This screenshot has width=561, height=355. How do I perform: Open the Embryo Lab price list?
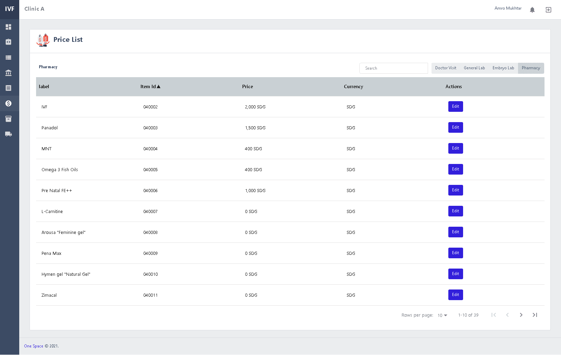coord(503,68)
